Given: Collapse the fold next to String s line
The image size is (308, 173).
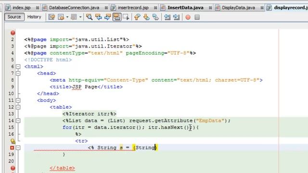Looking at the screenshot, I should pyautogui.click(x=18, y=148).
